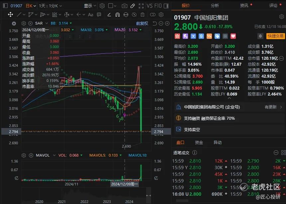The height and width of the screenshot is (204, 286).
Task: Toggle the MA10 line dropdown arrow
Action: tap(107, 30)
